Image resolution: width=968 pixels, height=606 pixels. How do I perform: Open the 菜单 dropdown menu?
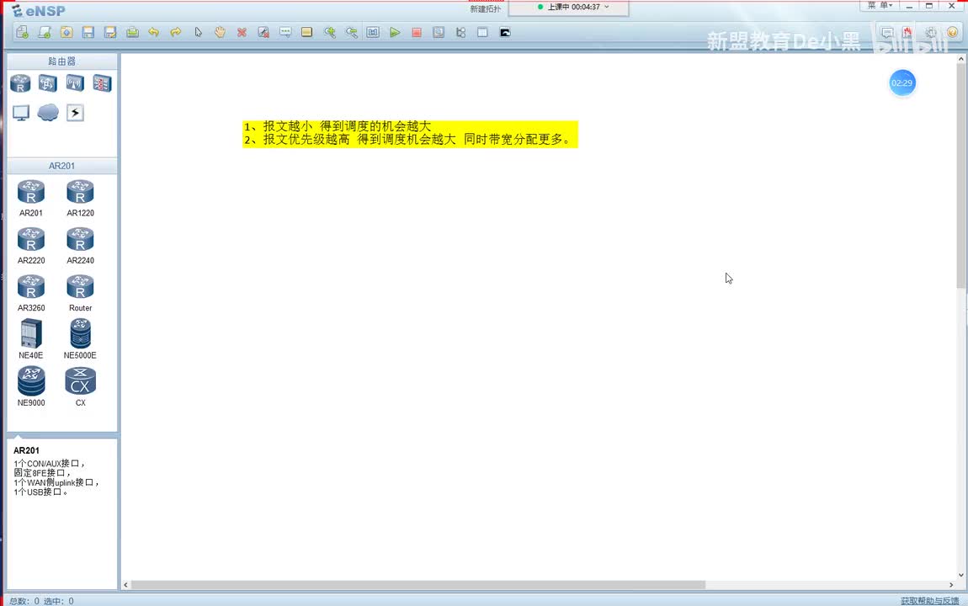point(880,5)
